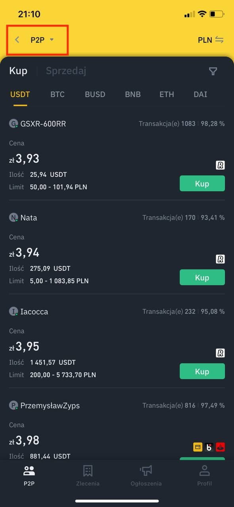Viewport: 234px width, 507px height.
Task: Select the ETH tab
Action: (x=167, y=94)
